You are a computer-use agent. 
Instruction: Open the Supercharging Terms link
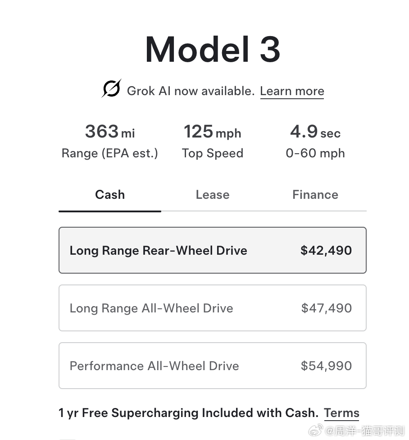pos(341,413)
